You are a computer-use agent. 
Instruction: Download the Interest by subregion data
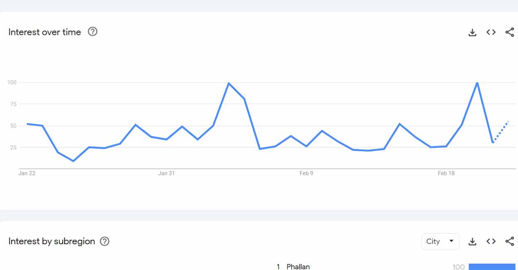point(472,241)
